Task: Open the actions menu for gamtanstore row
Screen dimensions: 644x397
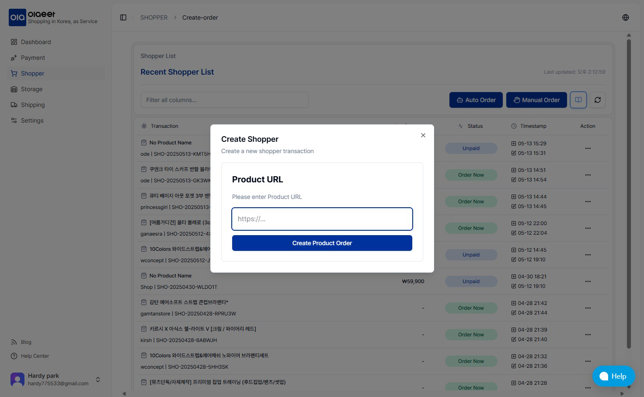Action: (588, 308)
